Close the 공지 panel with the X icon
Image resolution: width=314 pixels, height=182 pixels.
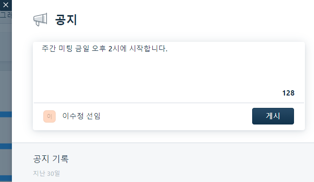tap(6, 5)
